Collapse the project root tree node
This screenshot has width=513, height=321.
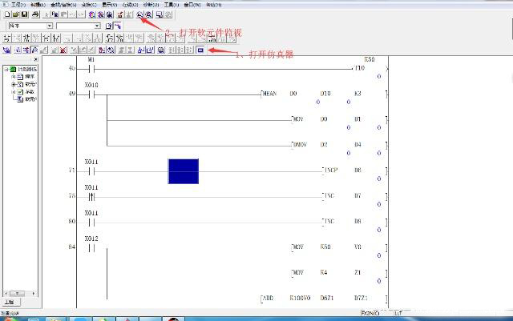click(x=6, y=70)
